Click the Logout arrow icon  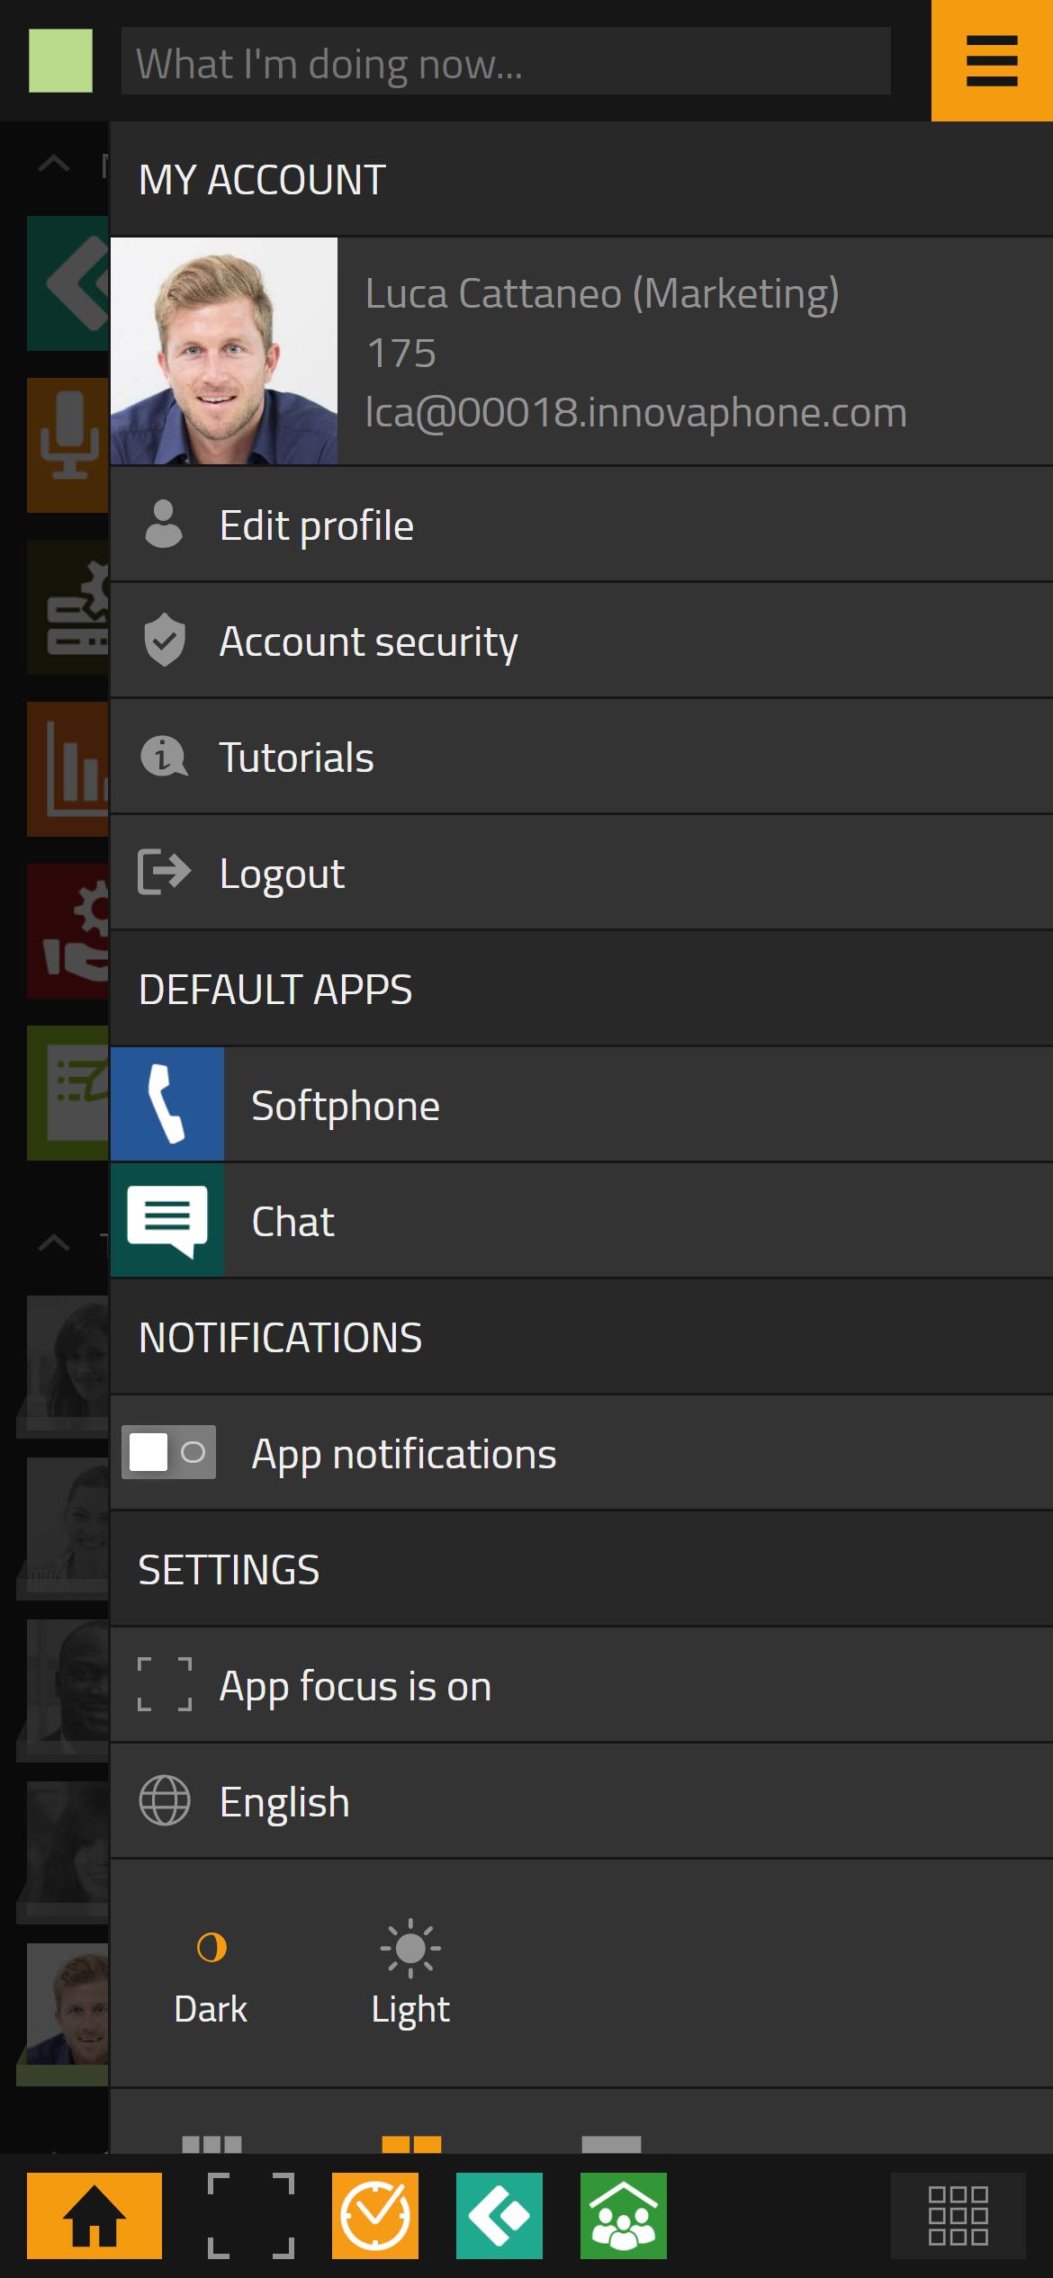pyautogui.click(x=164, y=872)
